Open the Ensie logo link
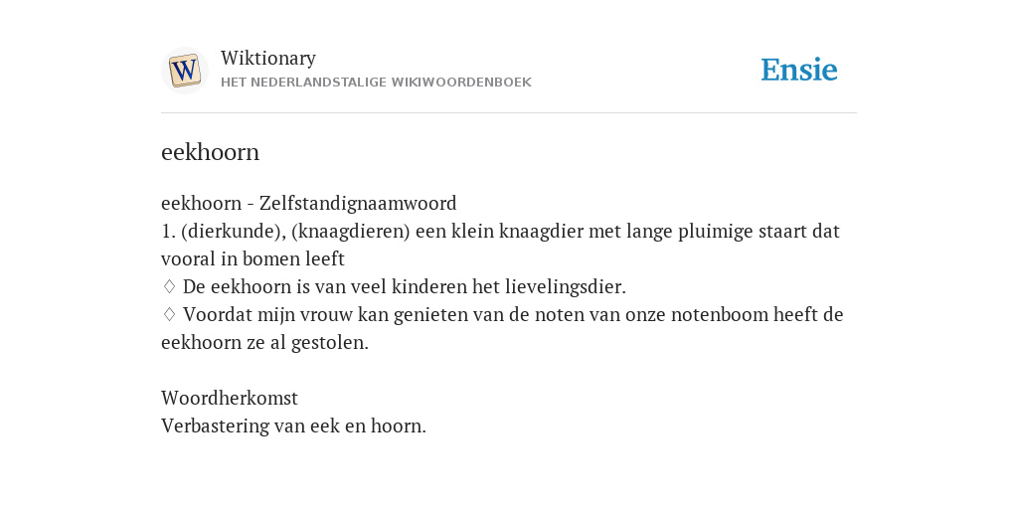This screenshot has height=509, width=1018. (x=799, y=71)
